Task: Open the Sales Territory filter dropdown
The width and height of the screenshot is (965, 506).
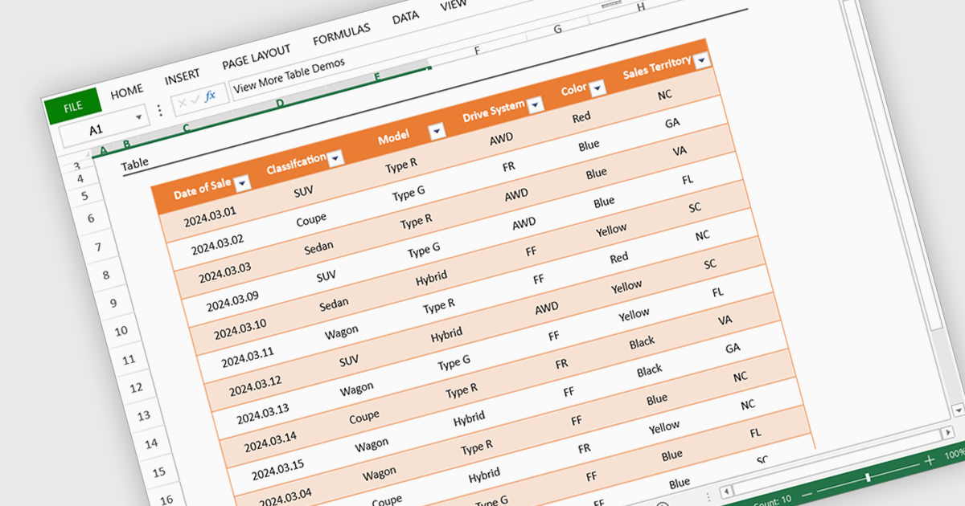Action: [x=702, y=60]
